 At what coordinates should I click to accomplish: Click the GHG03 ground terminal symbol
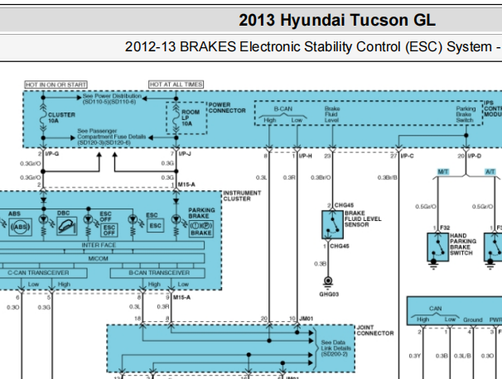click(x=328, y=281)
